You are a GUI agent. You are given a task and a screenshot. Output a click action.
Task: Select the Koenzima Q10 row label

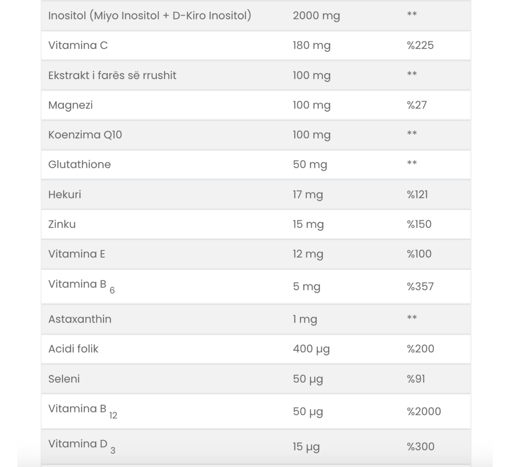pyautogui.click(x=85, y=135)
